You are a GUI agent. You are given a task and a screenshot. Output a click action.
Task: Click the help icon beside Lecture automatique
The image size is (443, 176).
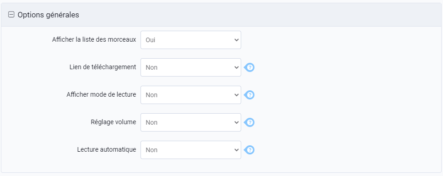(249, 150)
